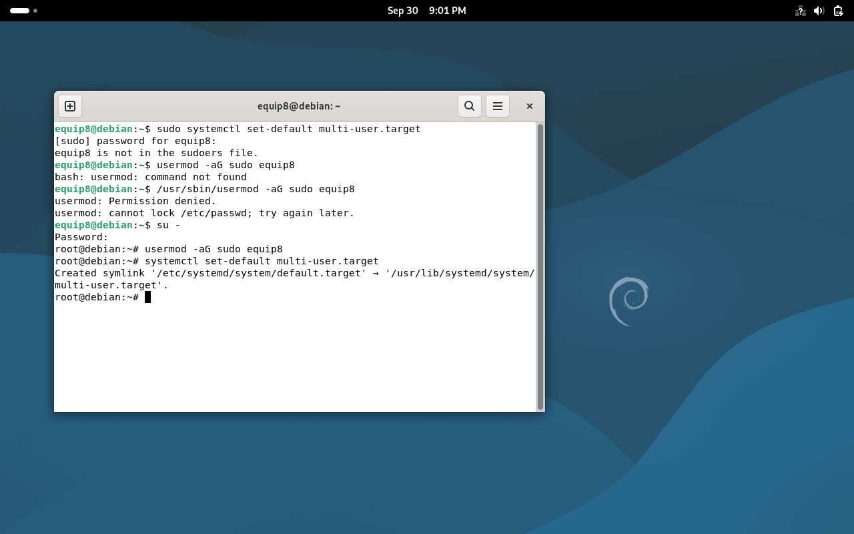Click the root 'usermod -aG sudo equip8' line
This screenshot has width=854, height=534.
click(169, 249)
